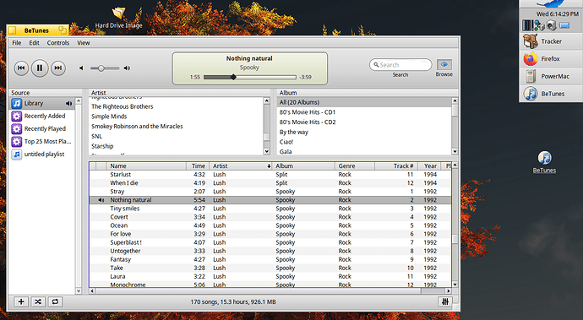Pause the current song
Screen dimensions: 583x320
(40, 68)
